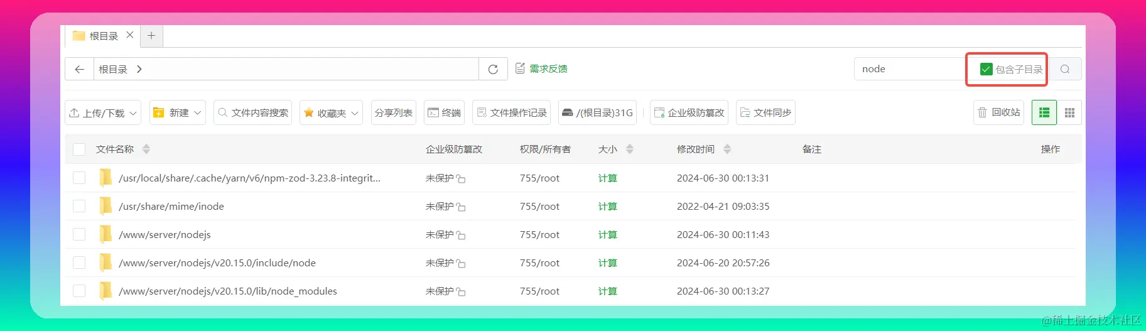Click 文件内容搜索 button
1146x331 pixels.
(x=253, y=112)
